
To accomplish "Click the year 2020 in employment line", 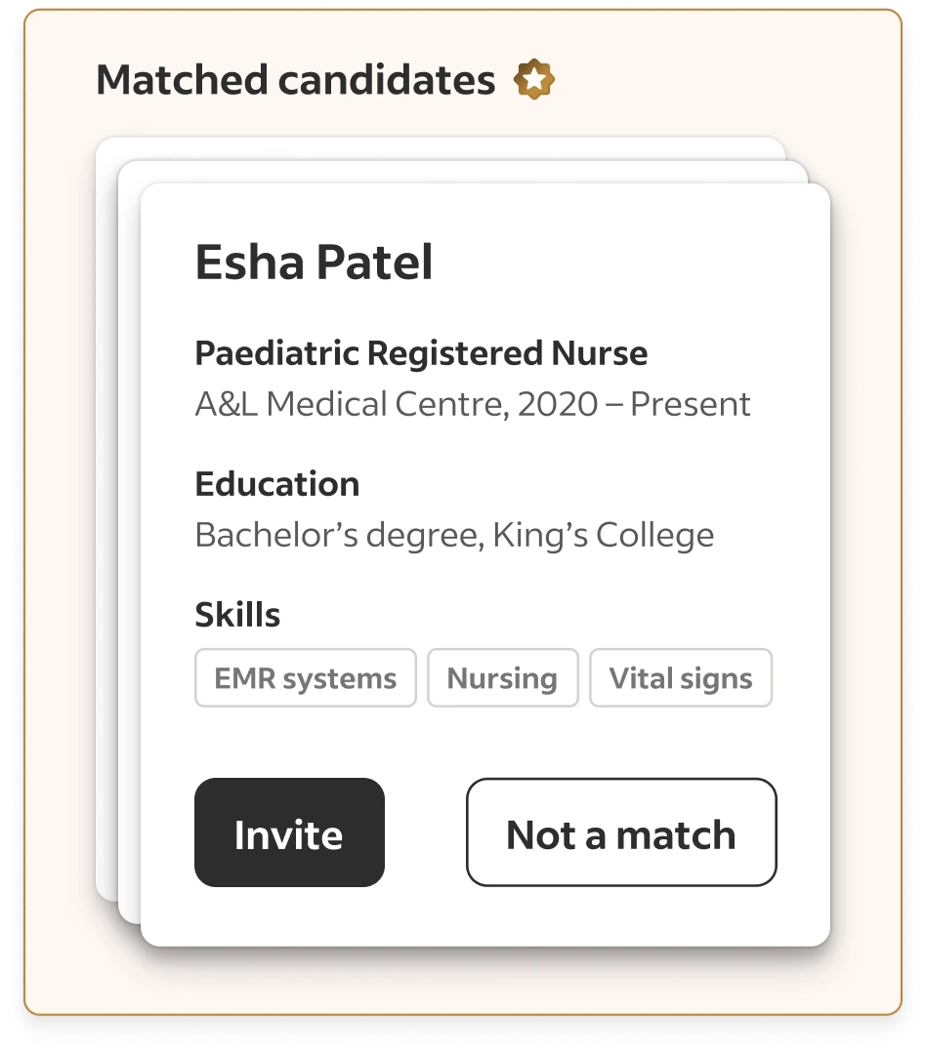I will [x=556, y=404].
